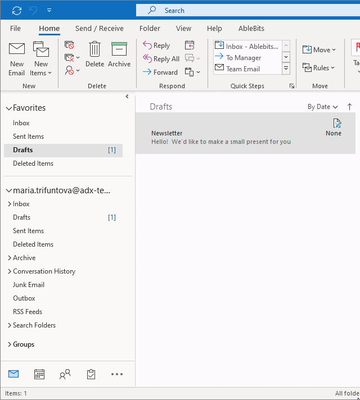Image resolution: width=360 pixels, height=400 pixels.
Task: Open the AbleBits ribbon tab
Action: [x=251, y=28]
